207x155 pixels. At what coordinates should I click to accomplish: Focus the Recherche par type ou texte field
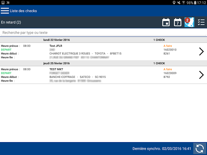103,33
